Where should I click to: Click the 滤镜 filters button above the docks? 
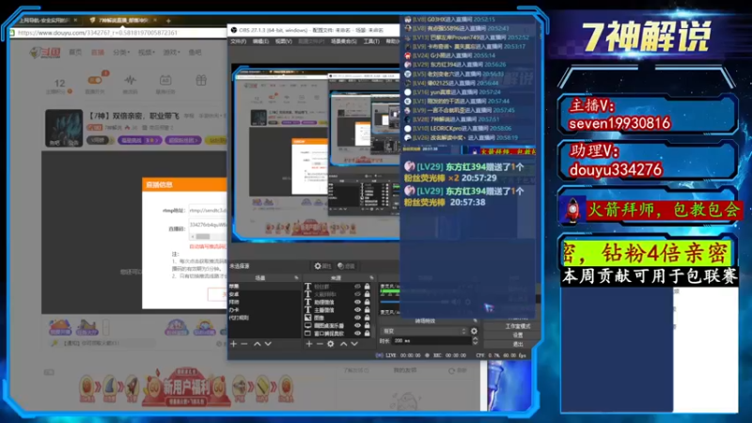pyautogui.click(x=346, y=266)
